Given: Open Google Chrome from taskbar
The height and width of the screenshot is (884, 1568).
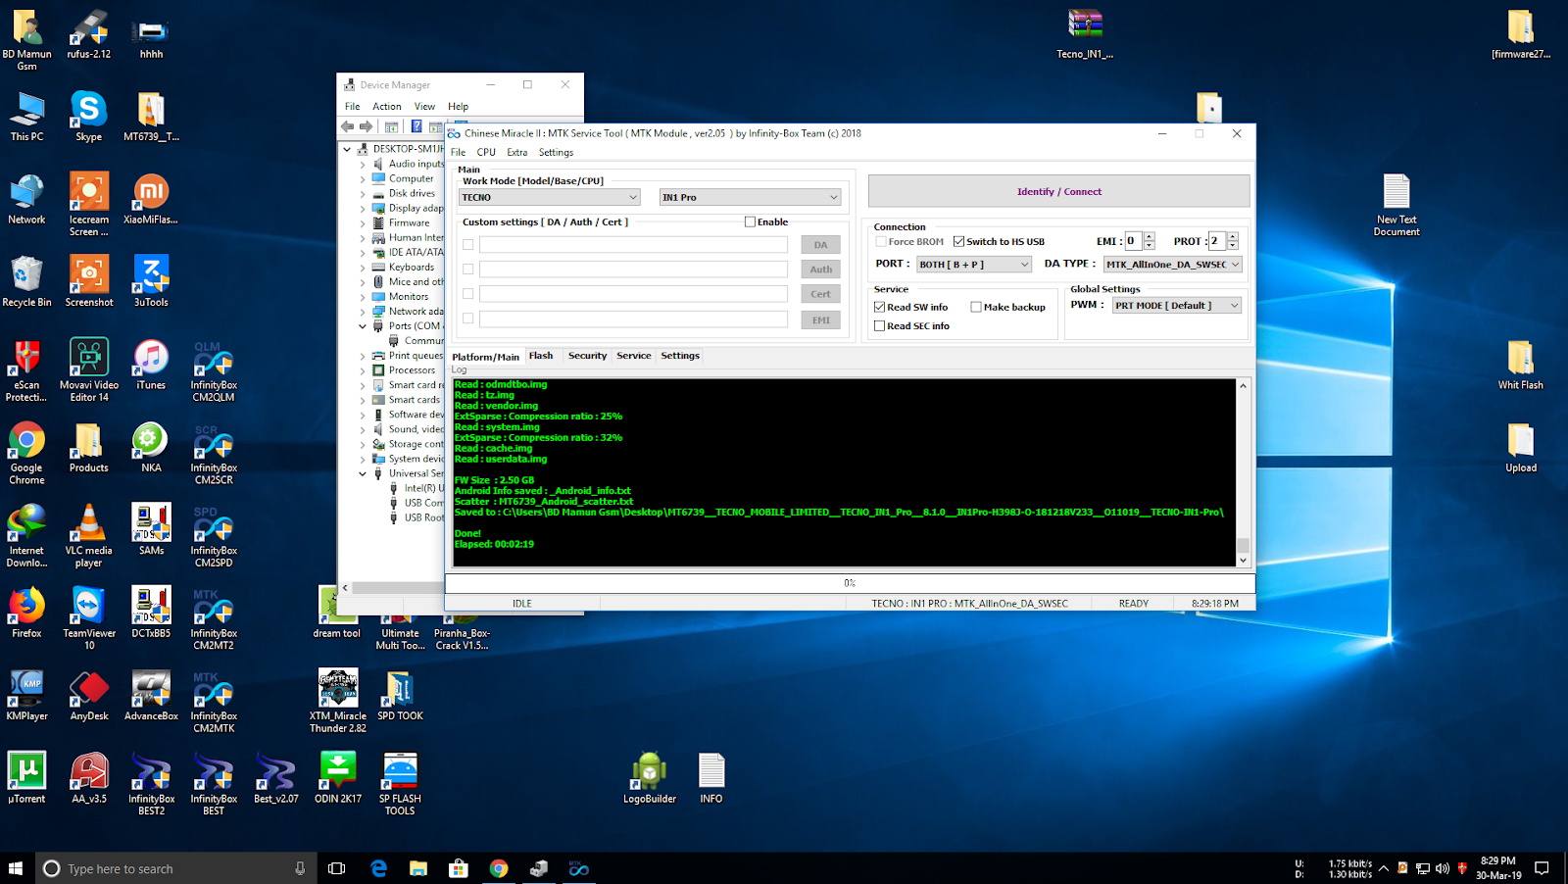Looking at the screenshot, I should point(499,868).
